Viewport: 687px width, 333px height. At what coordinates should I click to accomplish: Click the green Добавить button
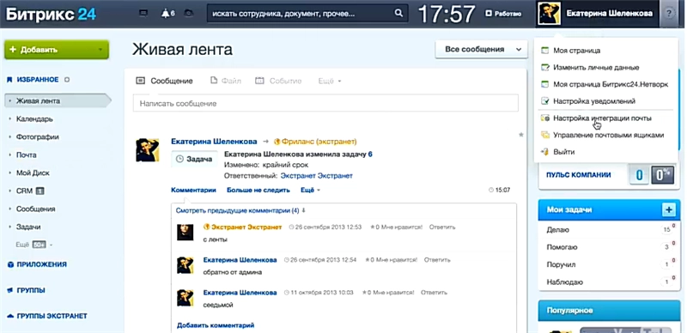[57, 50]
